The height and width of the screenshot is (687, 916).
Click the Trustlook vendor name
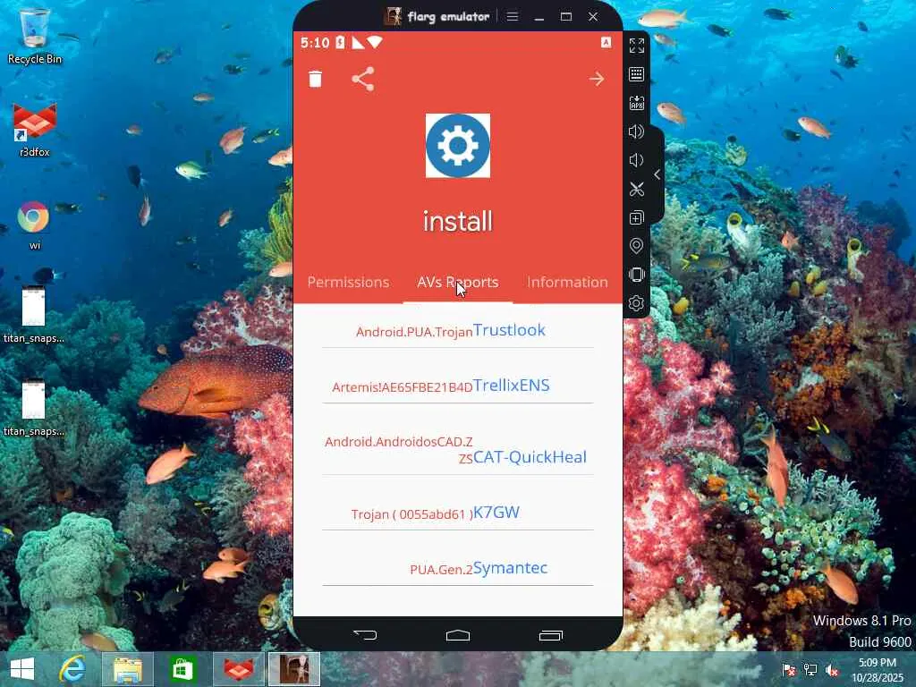pyautogui.click(x=509, y=330)
